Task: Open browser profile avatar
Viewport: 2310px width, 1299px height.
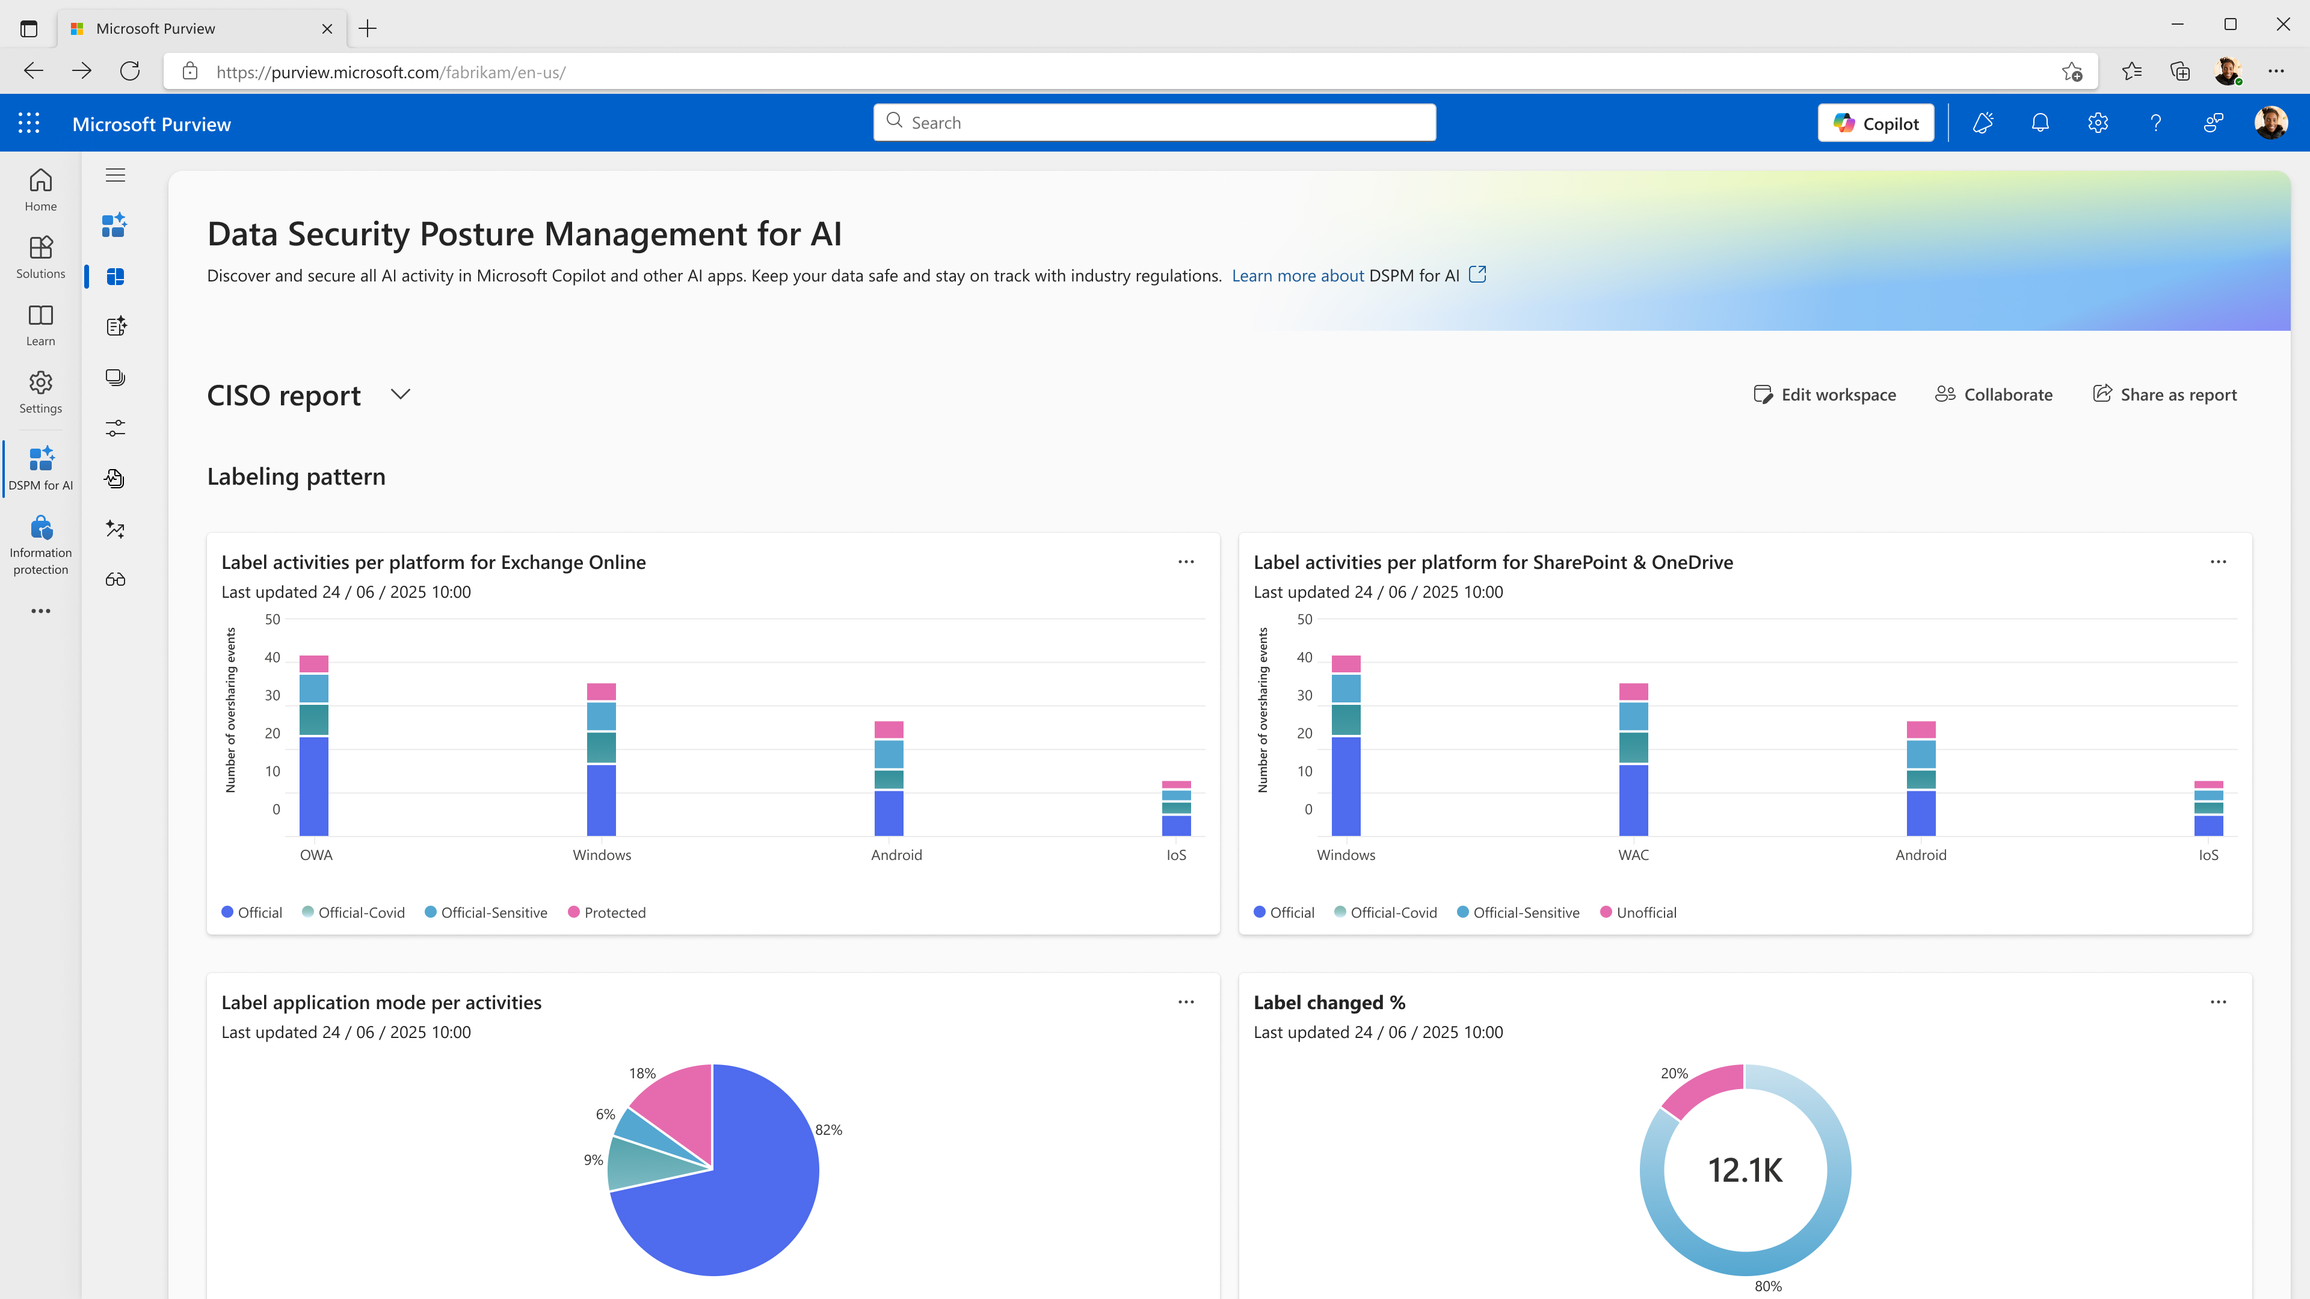Action: [2228, 71]
